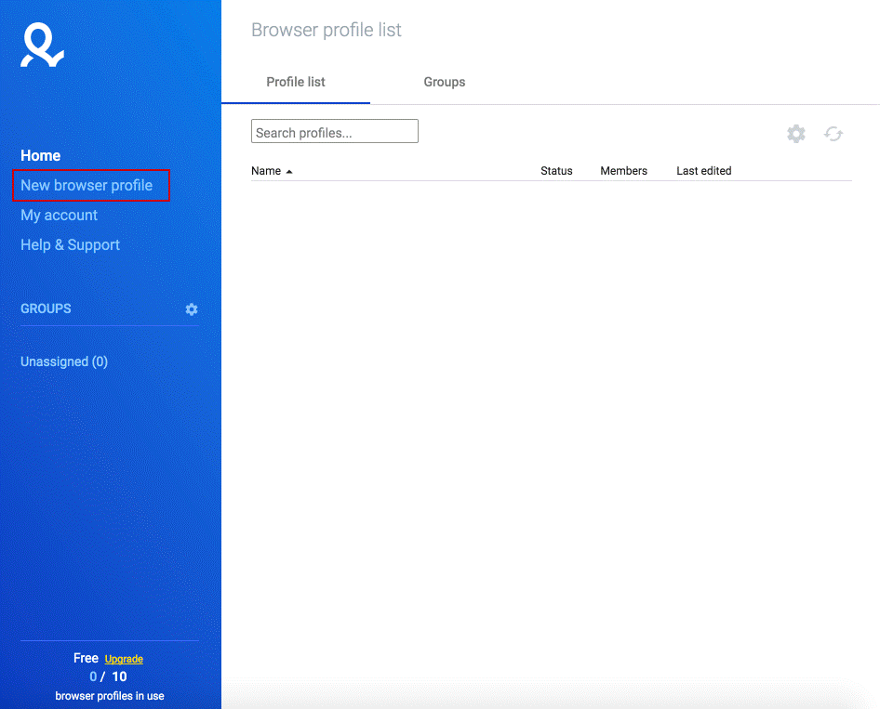Refresh the browser profile list
Image resolution: width=880 pixels, height=709 pixels.
coord(833,134)
